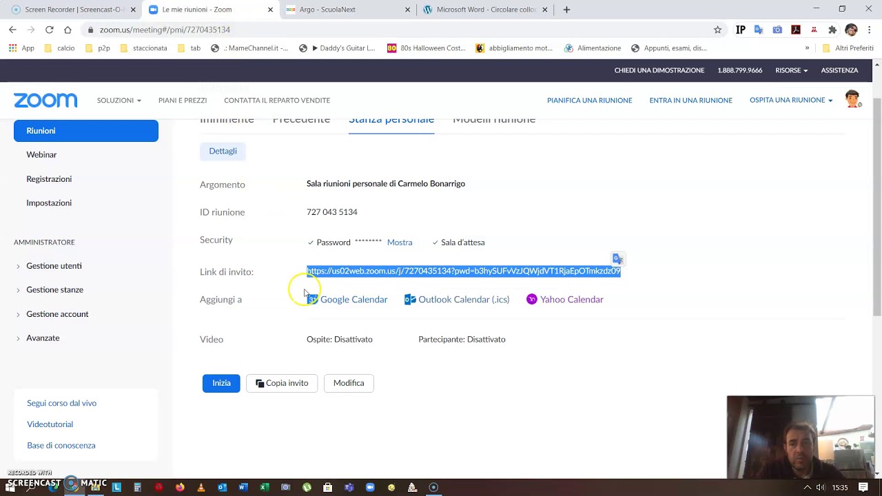Switch to Argo - ScuolaNext browser tab
The height and width of the screenshot is (496, 882).
pos(348,10)
